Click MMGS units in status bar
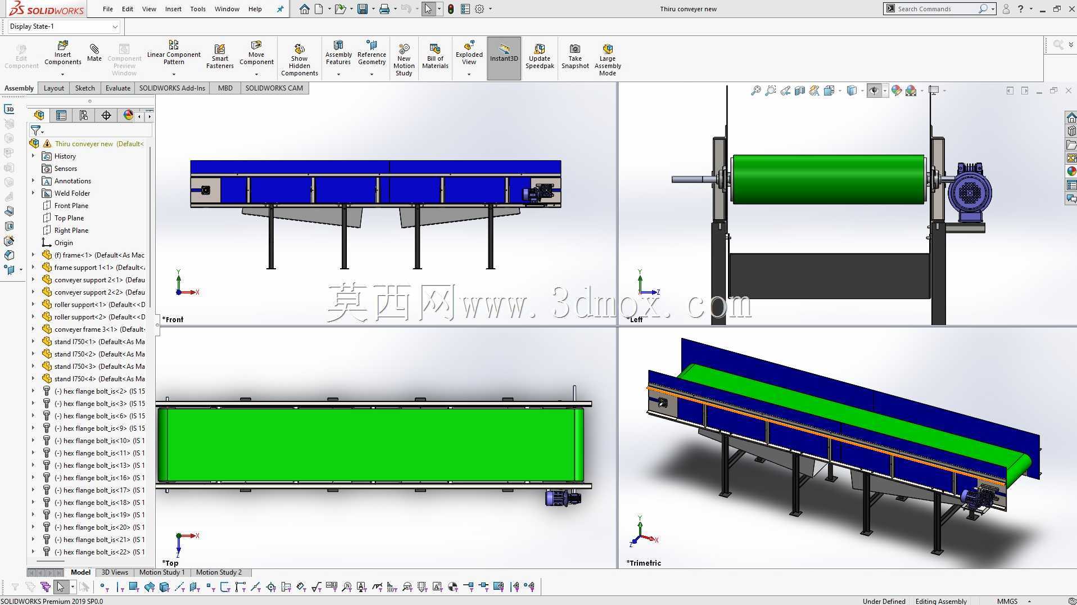The height and width of the screenshot is (605, 1077). [x=1007, y=601]
